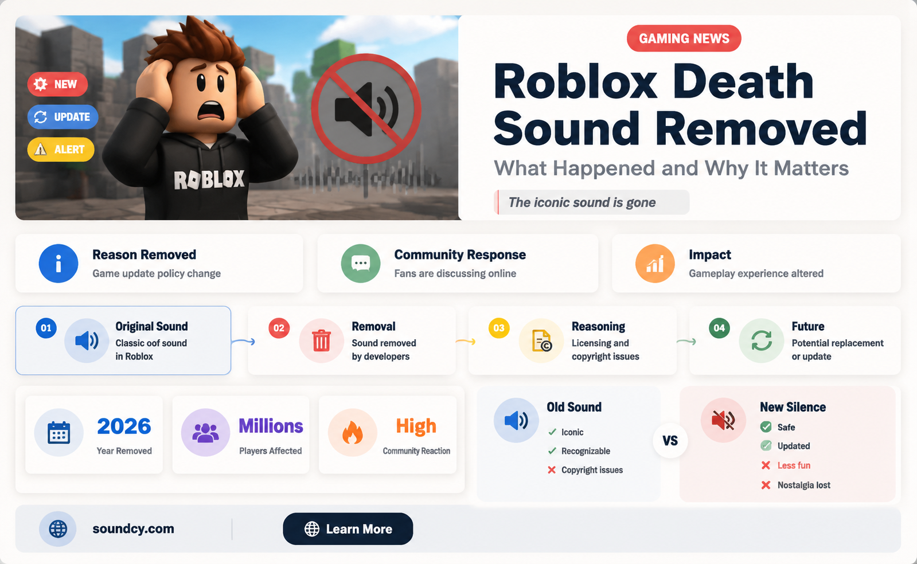The height and width of the screenshot is (564, 917).
Task: Click the Roblox character image
Action: 200,117
